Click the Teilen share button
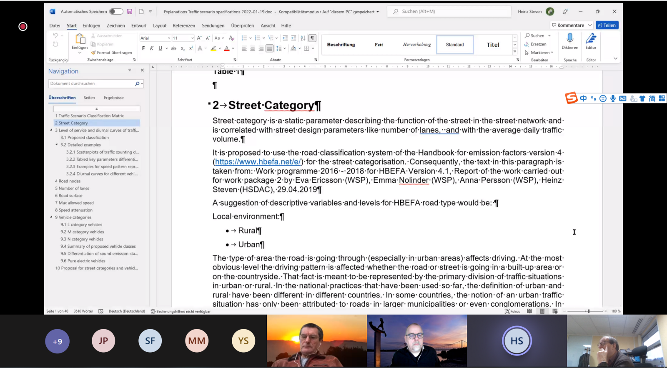This screenshot has height=368, width=667. [x=607, y=25]
